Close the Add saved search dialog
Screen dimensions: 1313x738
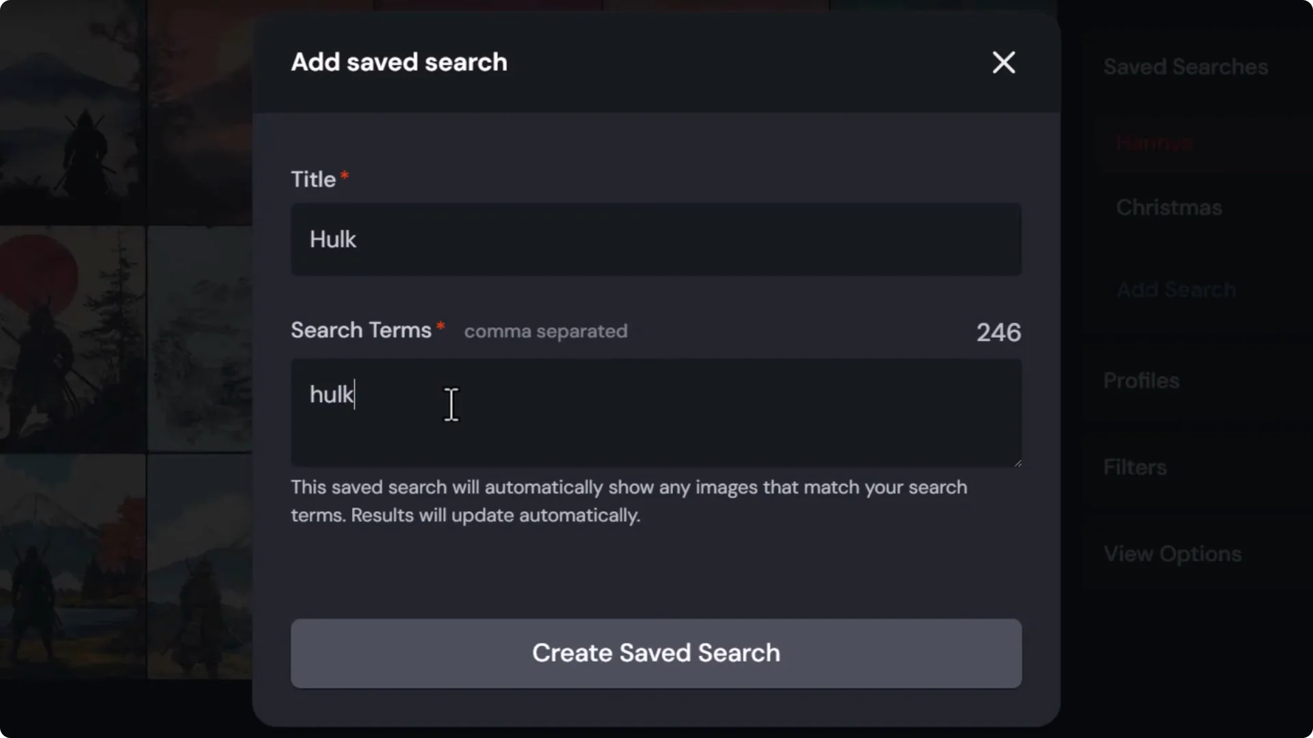1003,62
